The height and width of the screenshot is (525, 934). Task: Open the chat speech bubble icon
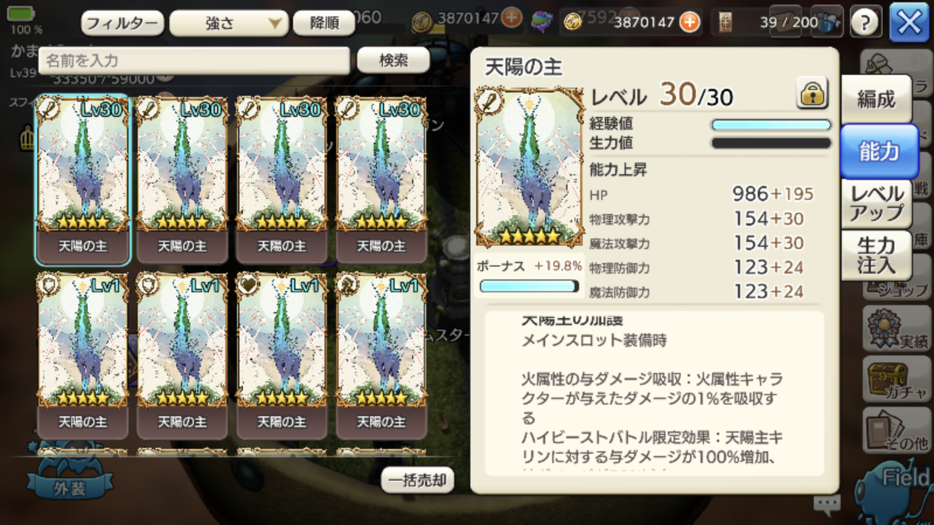(827, 504)
